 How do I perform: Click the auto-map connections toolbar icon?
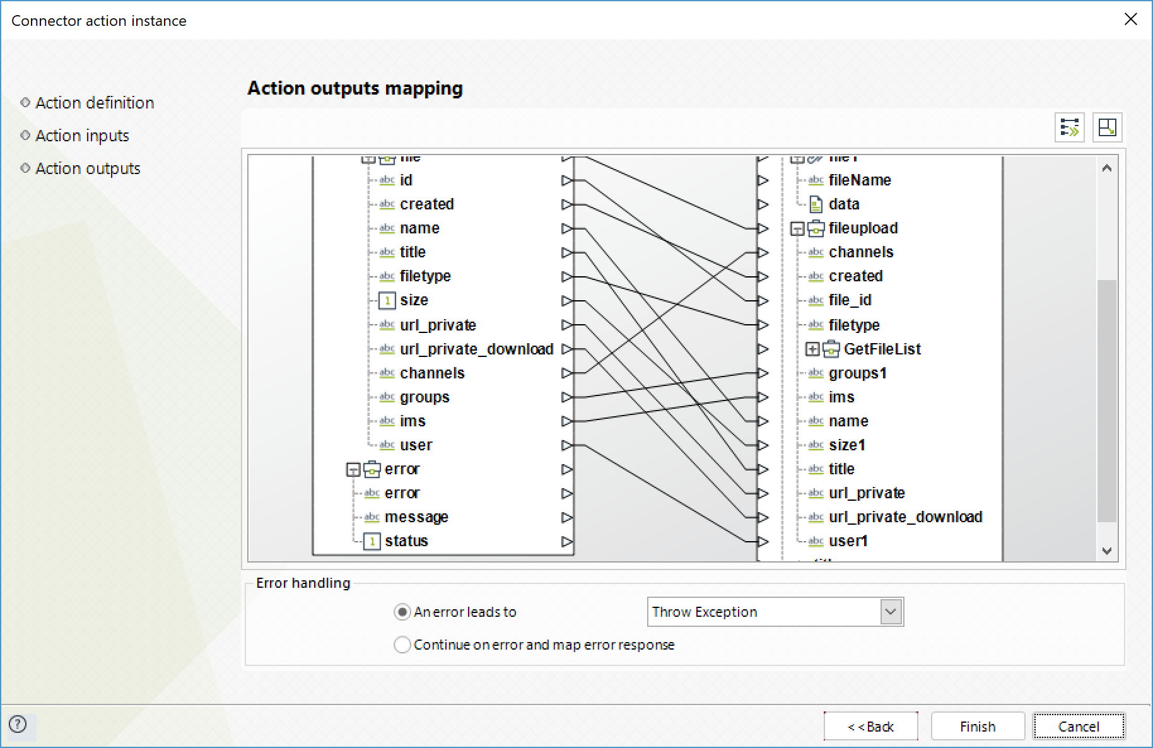(1070, 127)
